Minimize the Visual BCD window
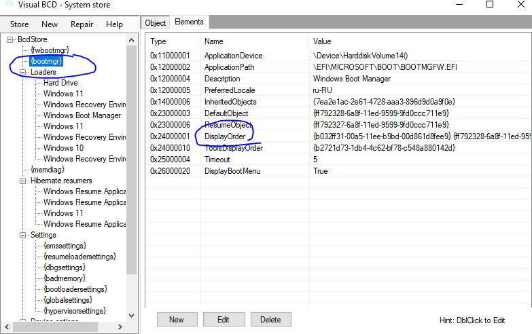This screenshot has width=532, height=334. (x=459, y=5)
